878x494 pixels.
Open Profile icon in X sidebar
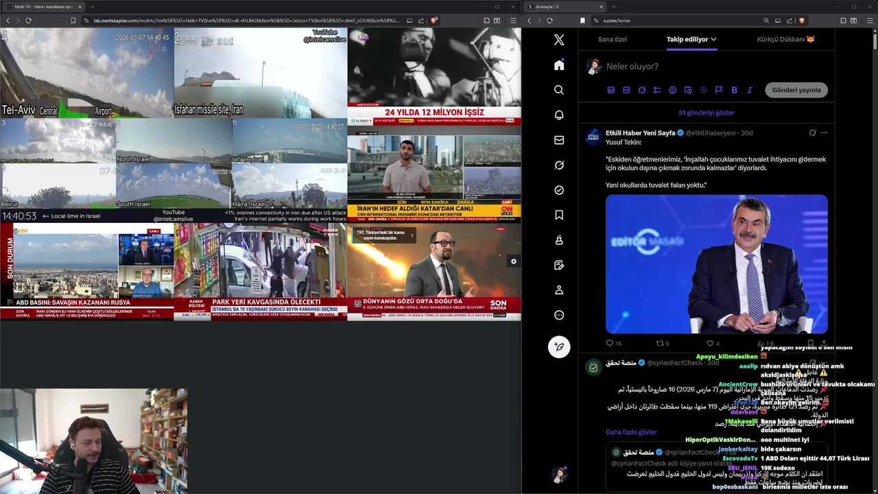tap(559, 290)
